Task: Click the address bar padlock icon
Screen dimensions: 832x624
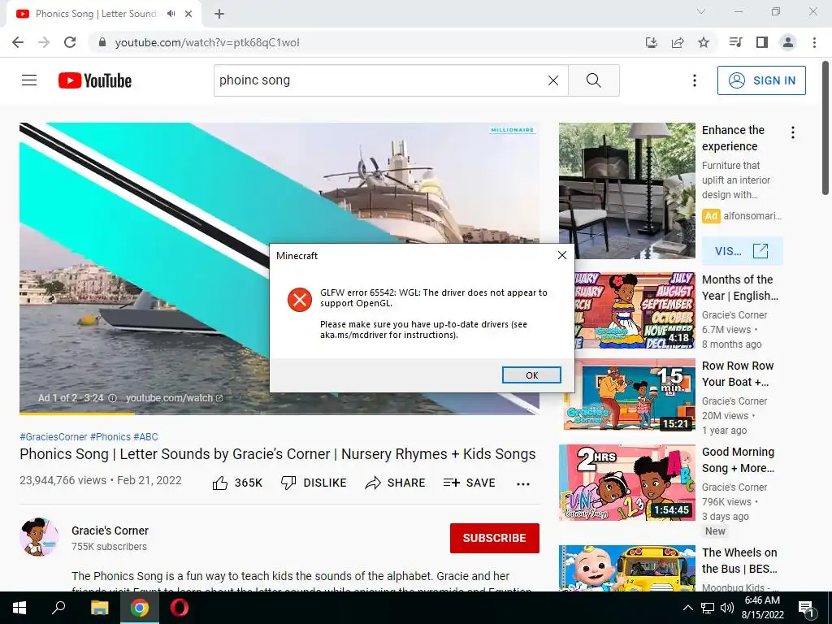Action: click(102, 42)
